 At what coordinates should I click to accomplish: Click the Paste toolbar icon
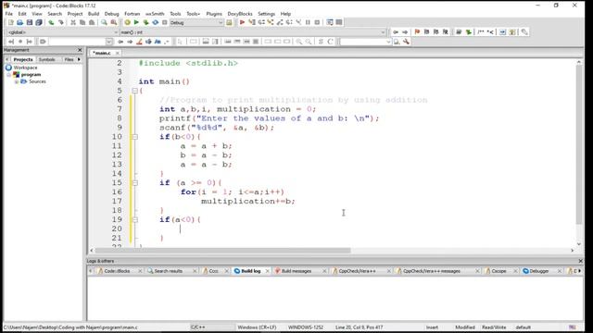pos(92,22)
